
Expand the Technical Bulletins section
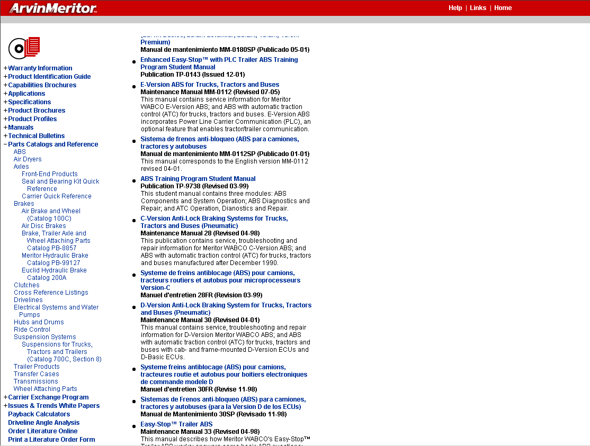pyautogui.click(x=36, y=135)
